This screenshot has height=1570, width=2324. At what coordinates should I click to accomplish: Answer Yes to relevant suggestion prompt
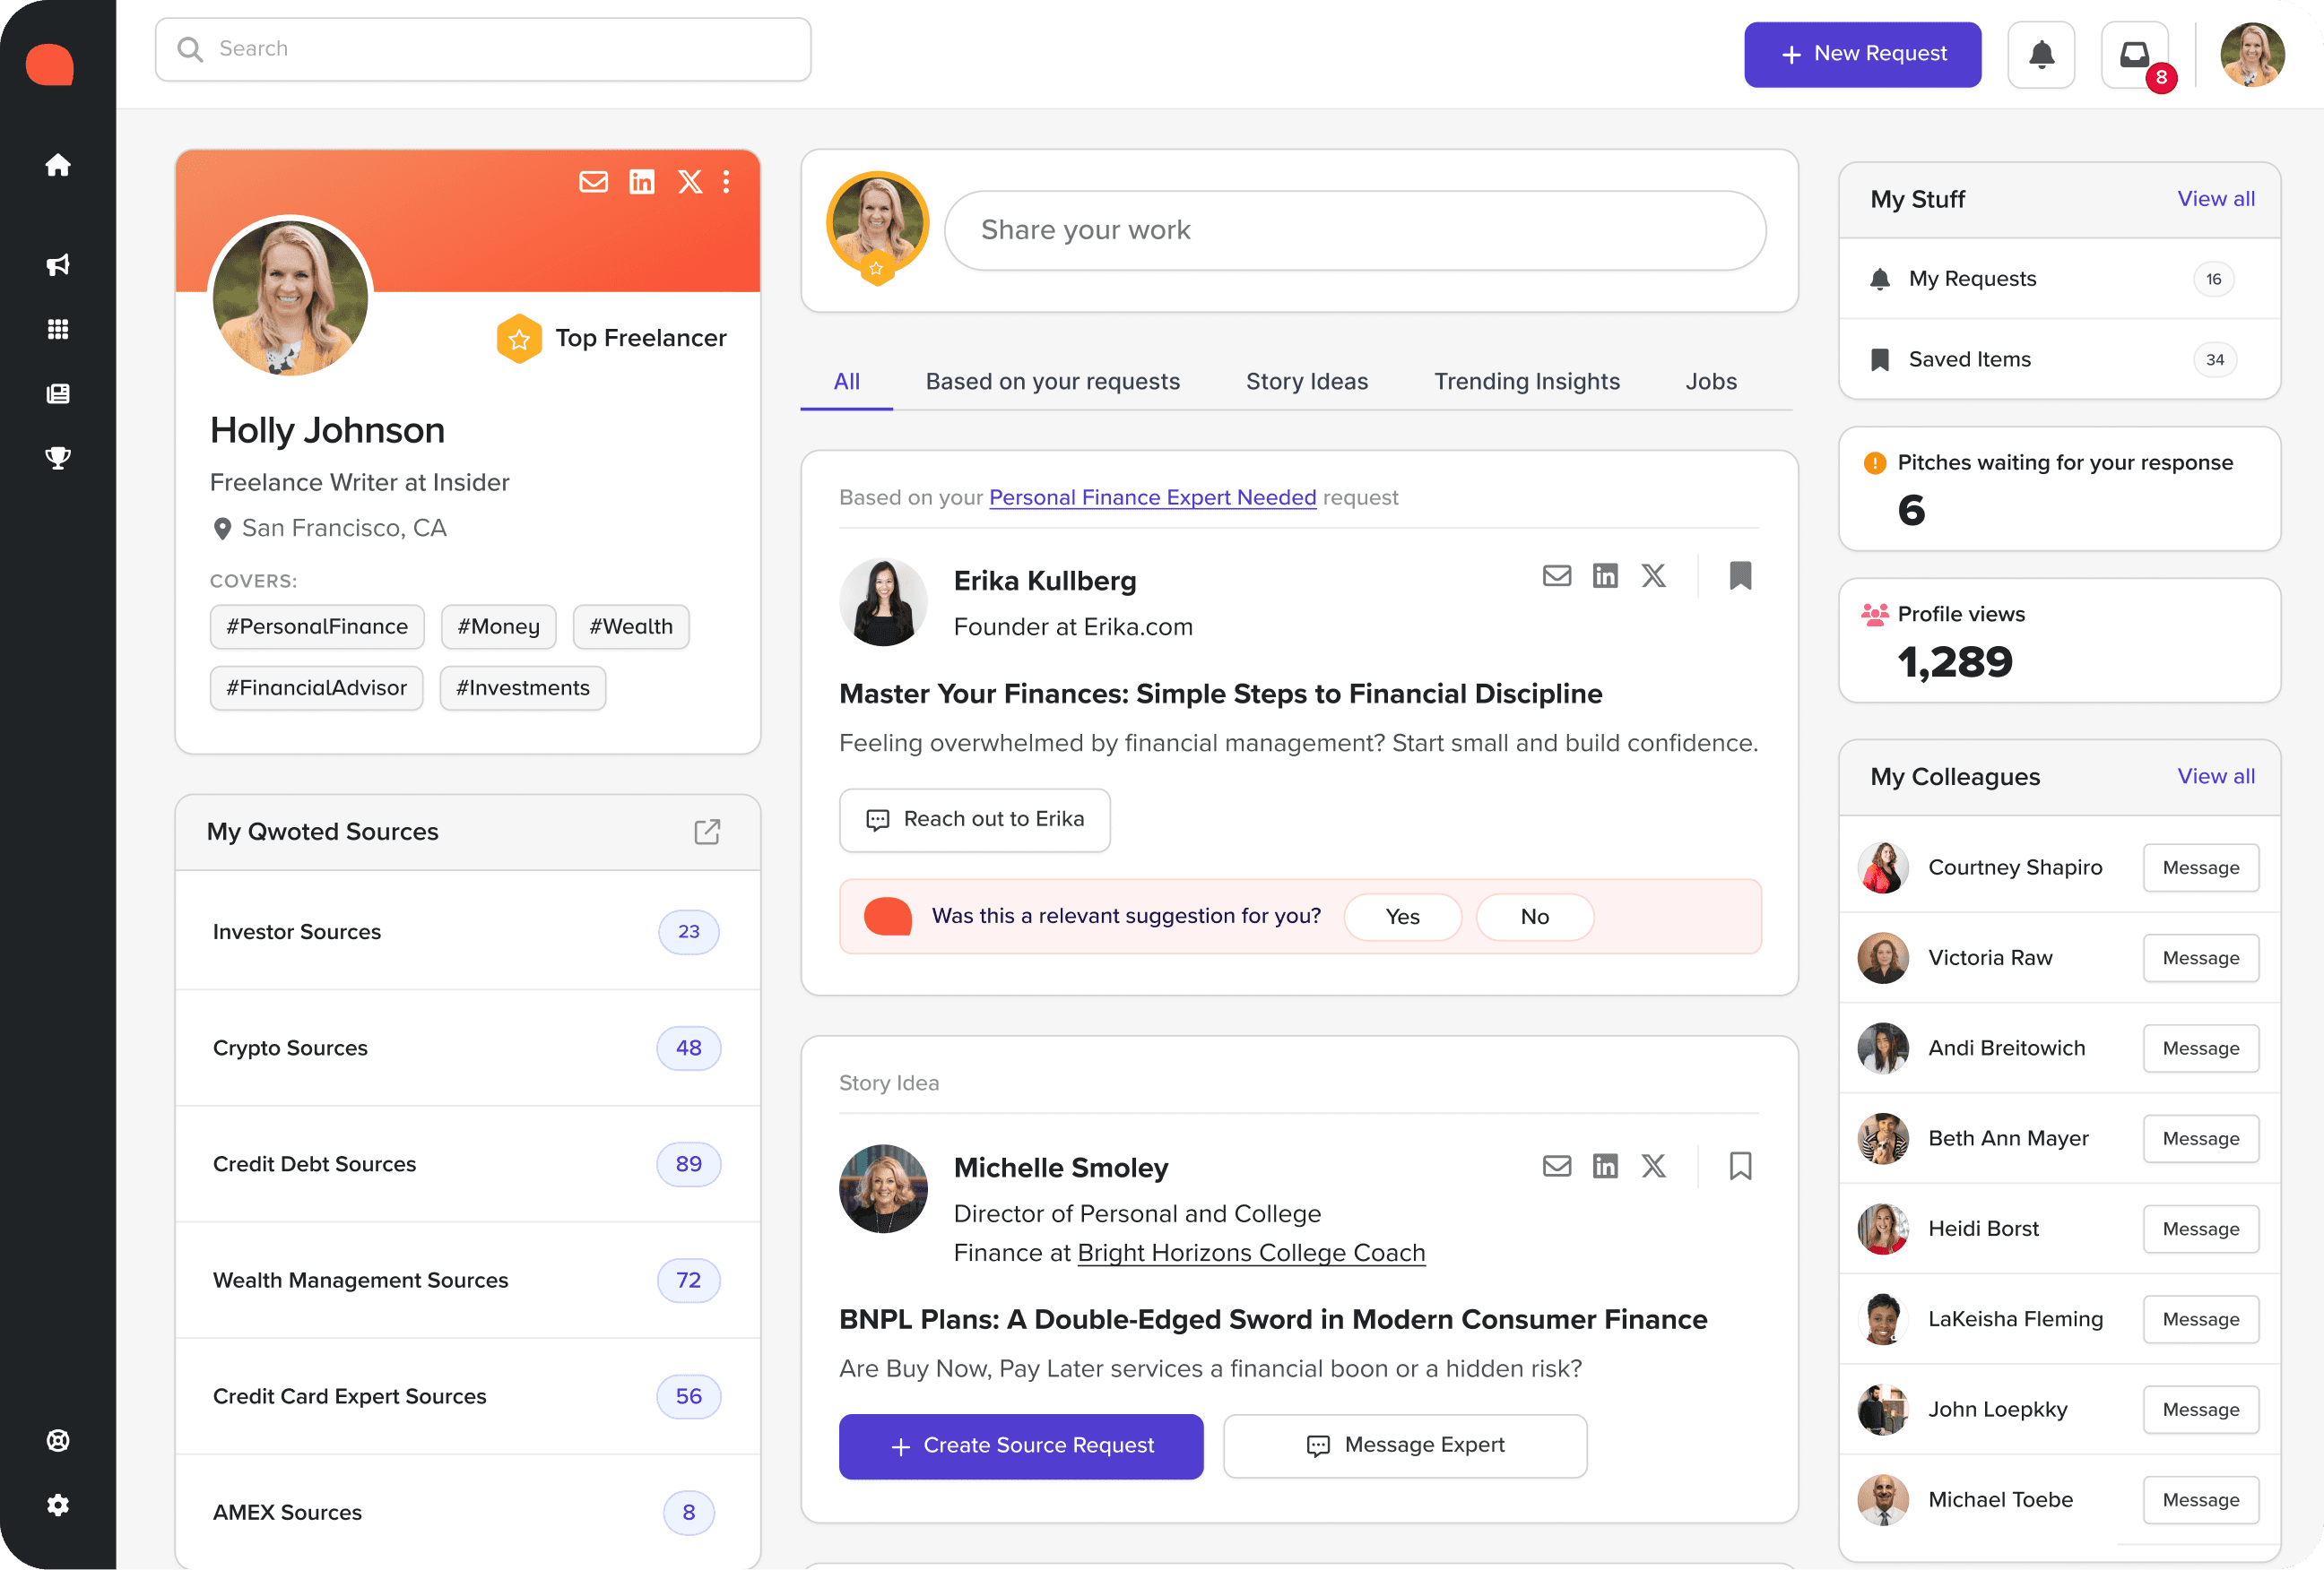(1402, 917)
